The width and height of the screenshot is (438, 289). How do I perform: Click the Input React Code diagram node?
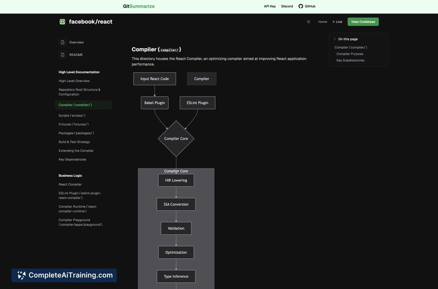tap(154, 79)
